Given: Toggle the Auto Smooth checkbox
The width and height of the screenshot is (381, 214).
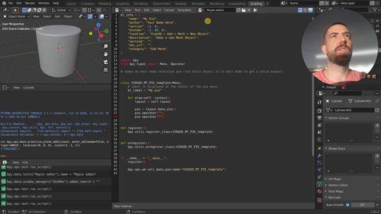Looking at the screenshot, I should (x=348, y=204).
